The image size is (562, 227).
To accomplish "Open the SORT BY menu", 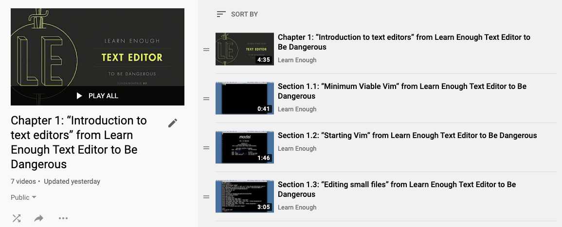I will click(244, 14).
